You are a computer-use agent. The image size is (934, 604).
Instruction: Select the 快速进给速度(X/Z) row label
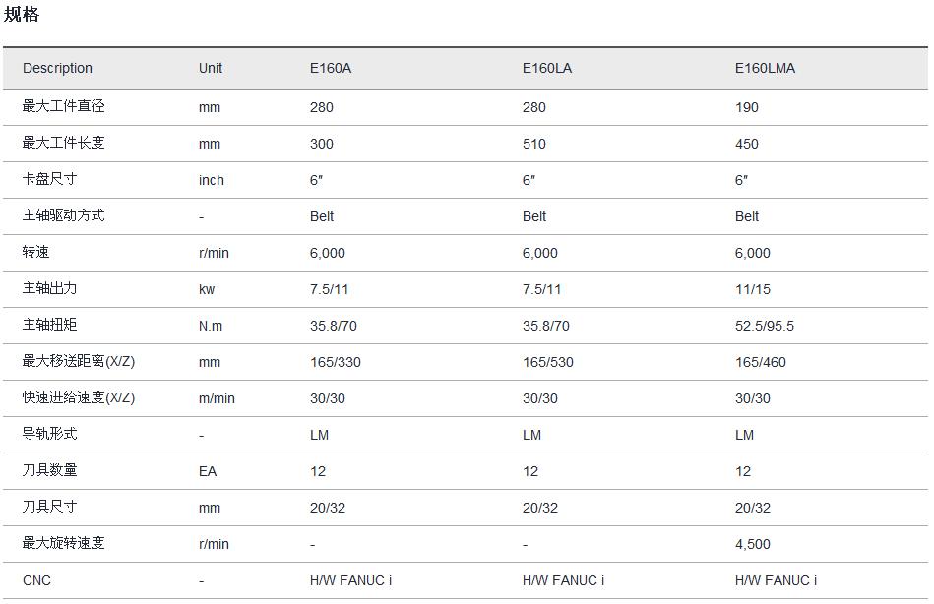click(x=79, y=397)
